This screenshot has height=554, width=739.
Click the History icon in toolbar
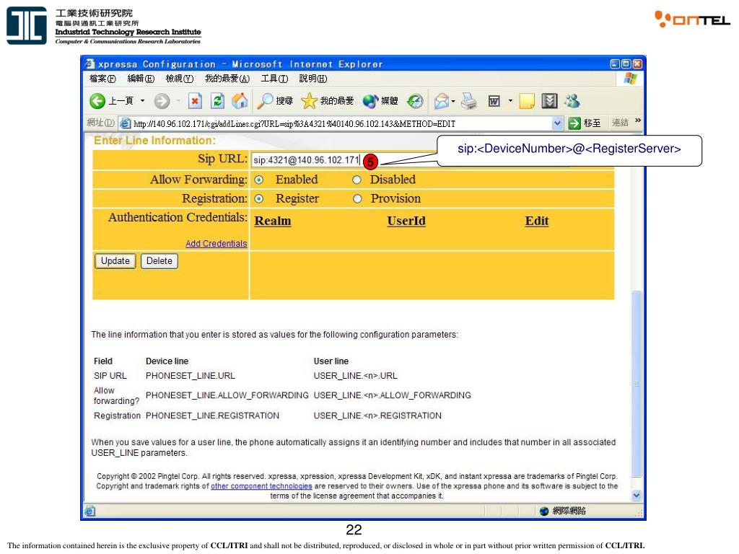[x=415, y=101]
